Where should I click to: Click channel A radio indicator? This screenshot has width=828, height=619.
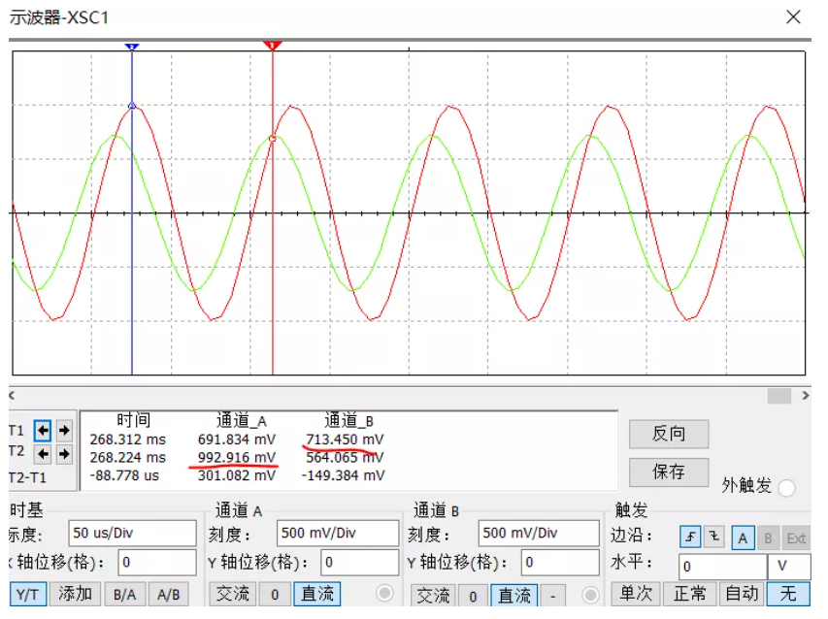pos(385,593)
